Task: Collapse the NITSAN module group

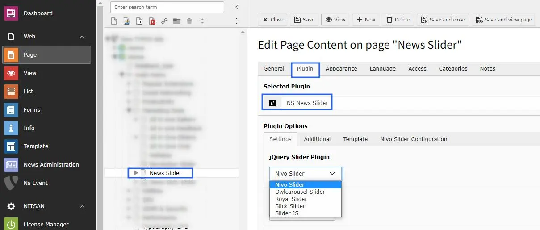Action: click(x=82, y=206)
